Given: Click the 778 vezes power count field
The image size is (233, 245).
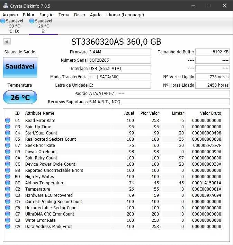Looking at the screenshot, I should [x=213, y=77].
